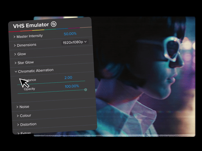Click the VHS Emulator panel title
The image size is (202, 151).
[x=31, y=25]
